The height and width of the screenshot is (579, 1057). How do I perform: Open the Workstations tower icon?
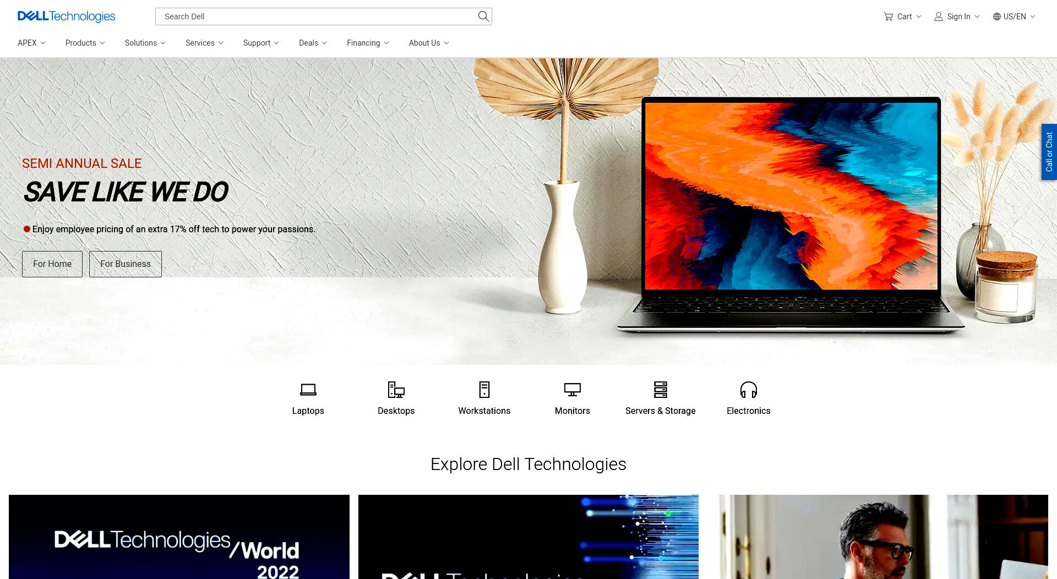coord(484,390)
